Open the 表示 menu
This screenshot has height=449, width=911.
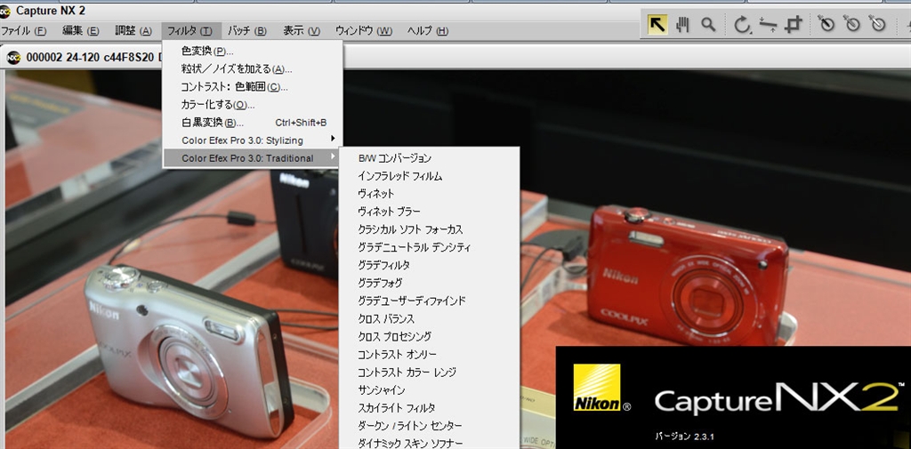click(302, 31)
